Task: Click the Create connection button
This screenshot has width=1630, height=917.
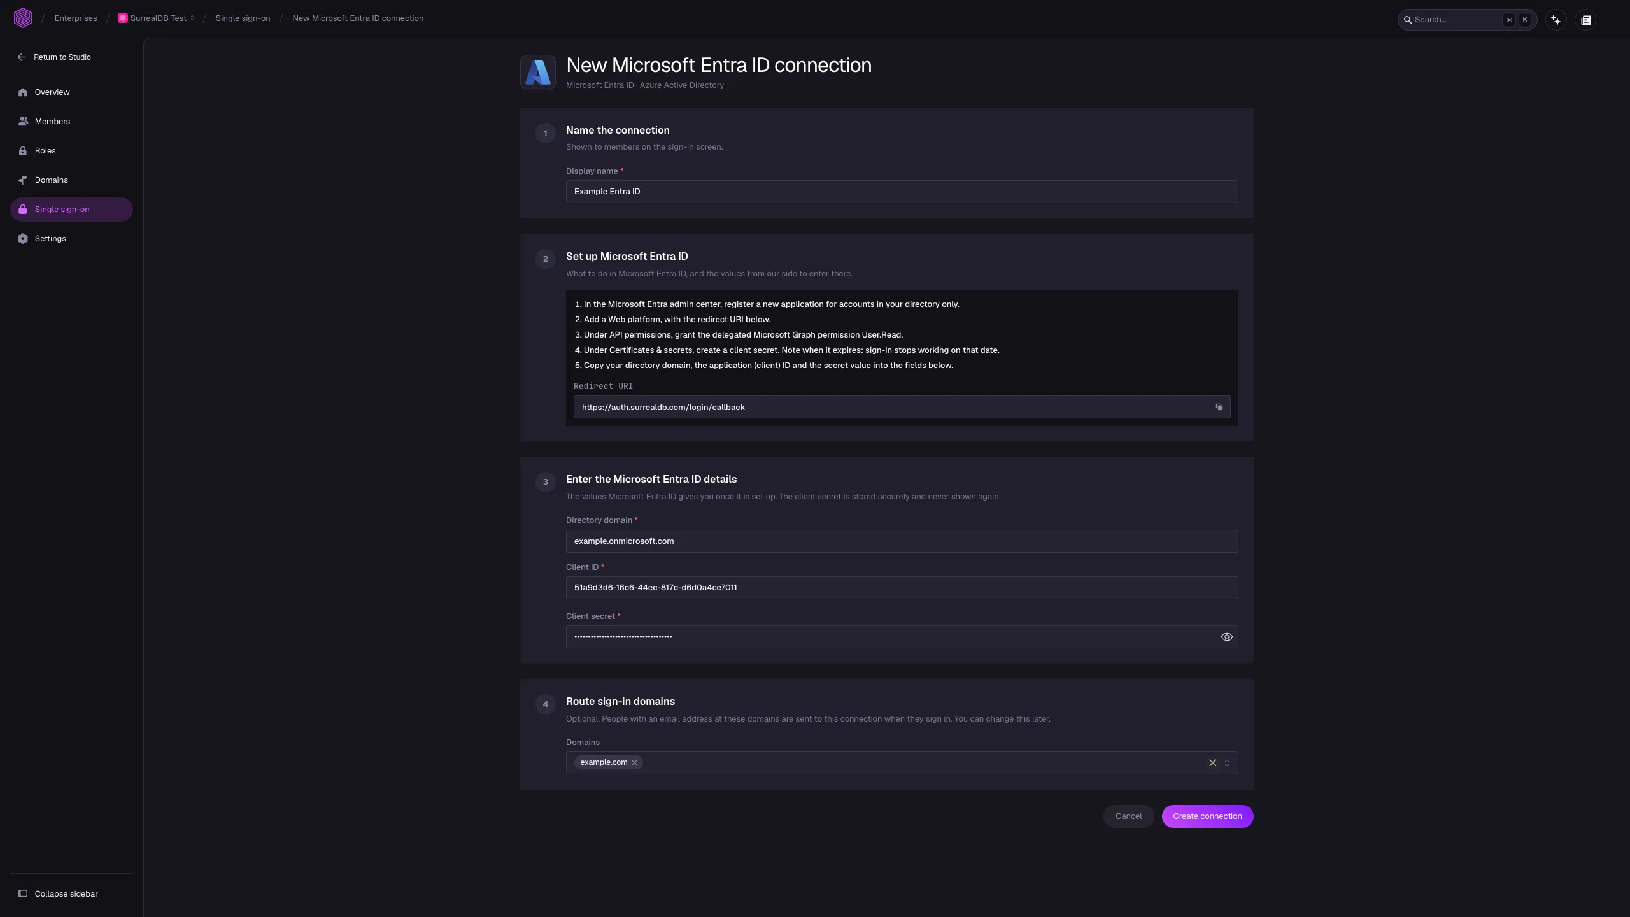Action: [x=1207, y=816]
